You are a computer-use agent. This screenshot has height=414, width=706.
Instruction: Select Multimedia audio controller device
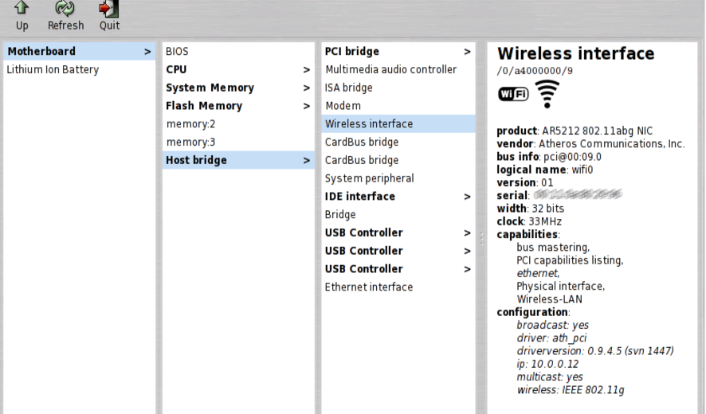point(390,70)
